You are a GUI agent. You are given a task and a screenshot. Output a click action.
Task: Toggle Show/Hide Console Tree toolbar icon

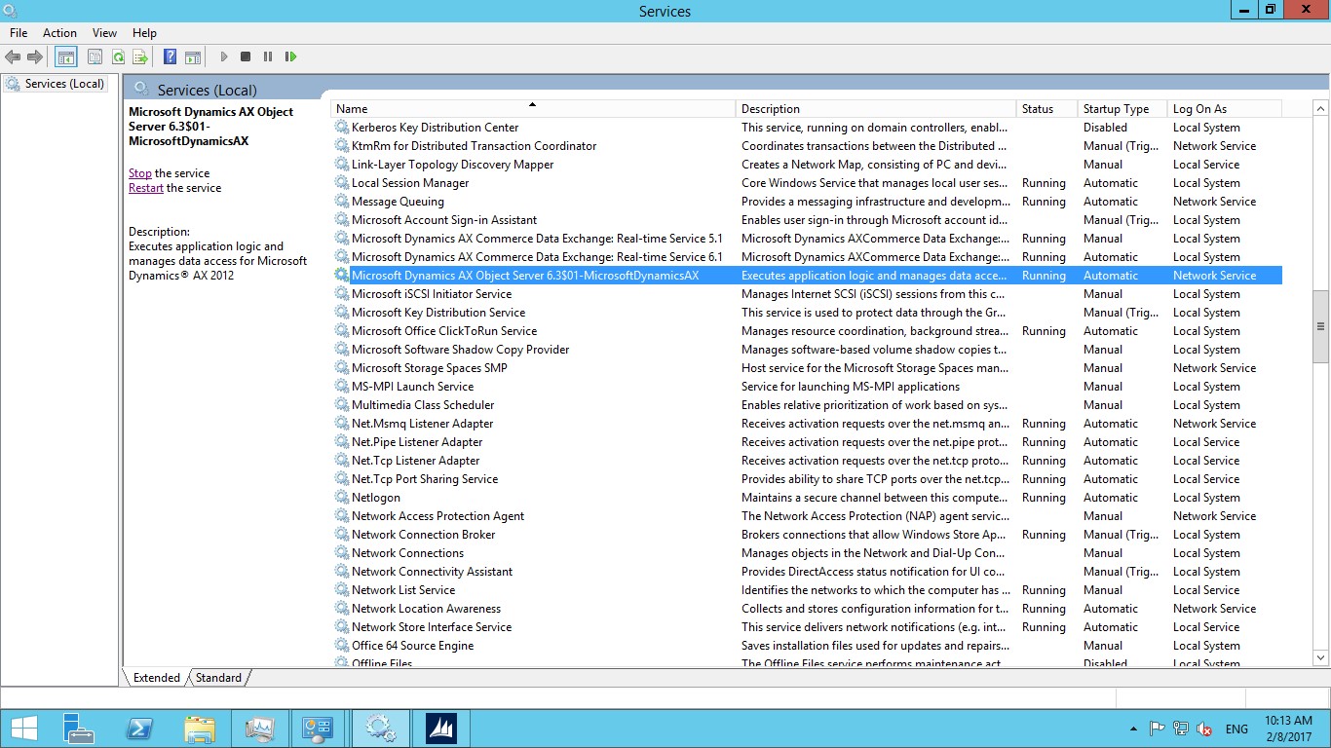[x=65, y=57]
